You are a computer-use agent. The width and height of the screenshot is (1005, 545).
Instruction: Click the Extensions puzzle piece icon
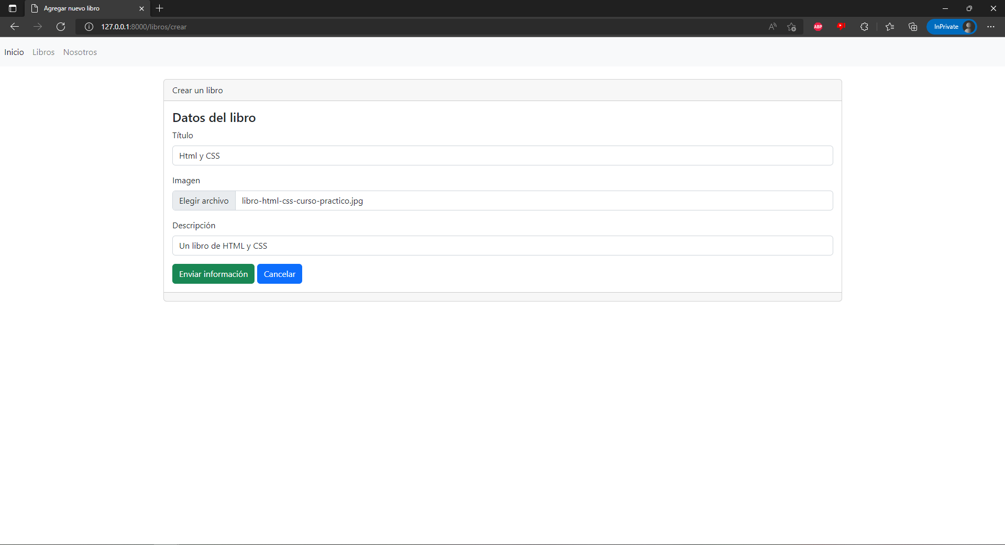[x=864, y=27]
